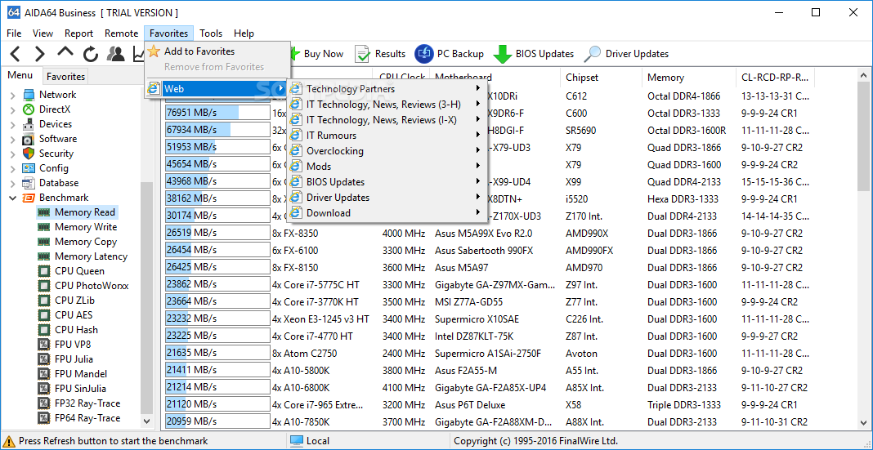Select CPU PhotoWorxx benchmark
873x450 pixels.
(92, 286)
